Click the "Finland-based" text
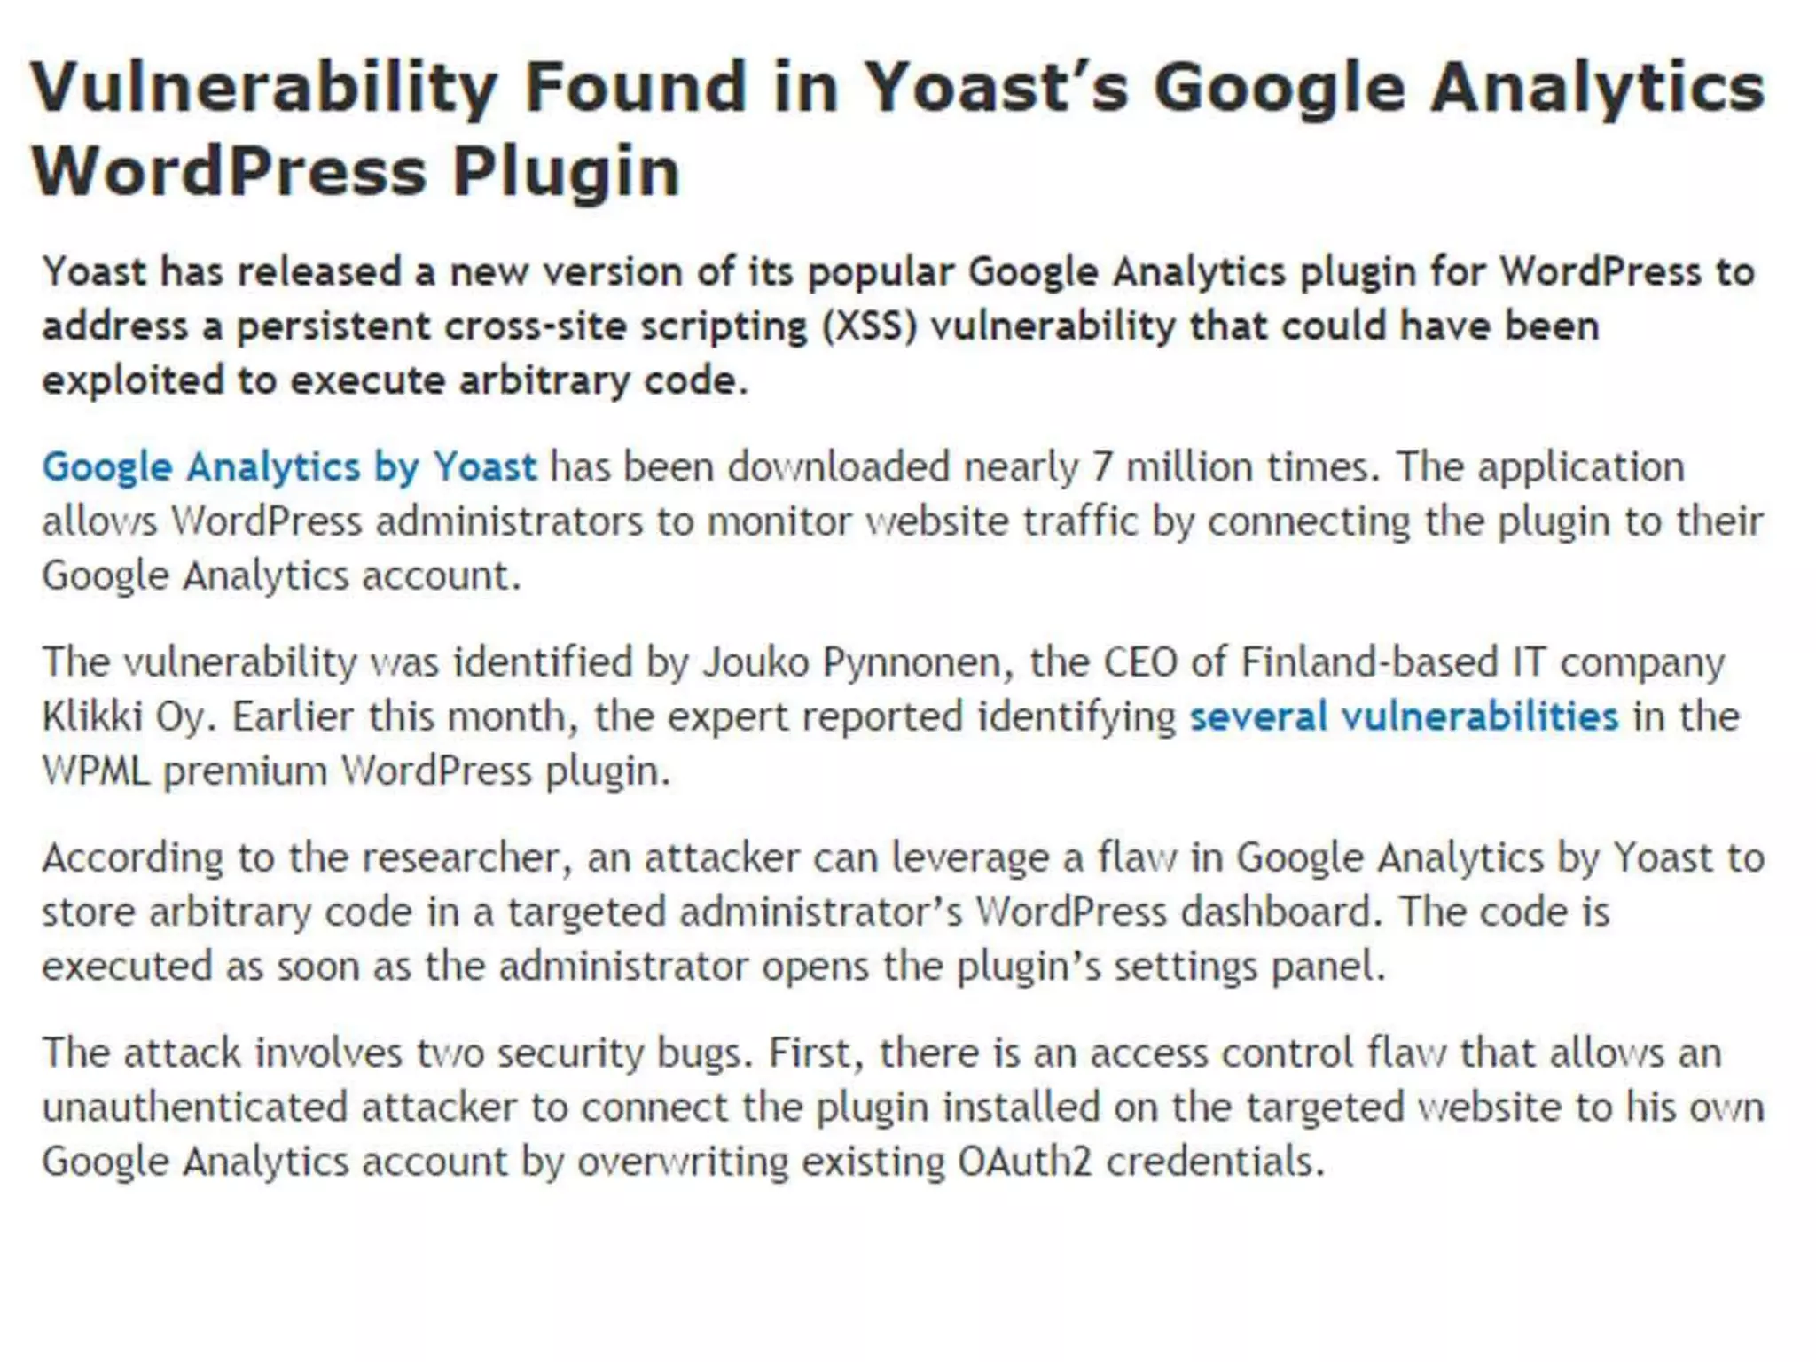Screen dimensions: 1816x1362 point(1366,662)
